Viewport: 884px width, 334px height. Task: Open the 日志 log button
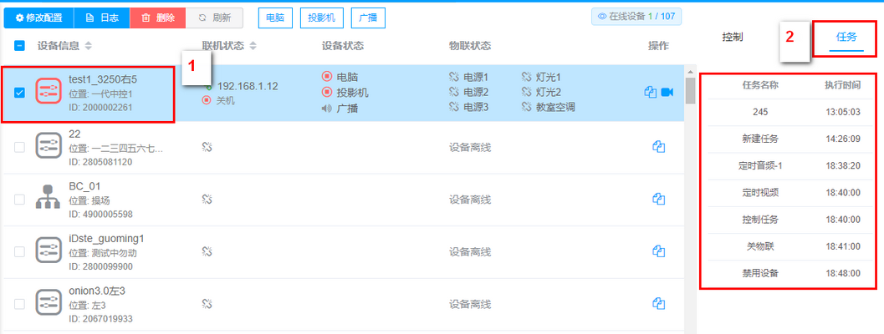(x=101, y=18)
